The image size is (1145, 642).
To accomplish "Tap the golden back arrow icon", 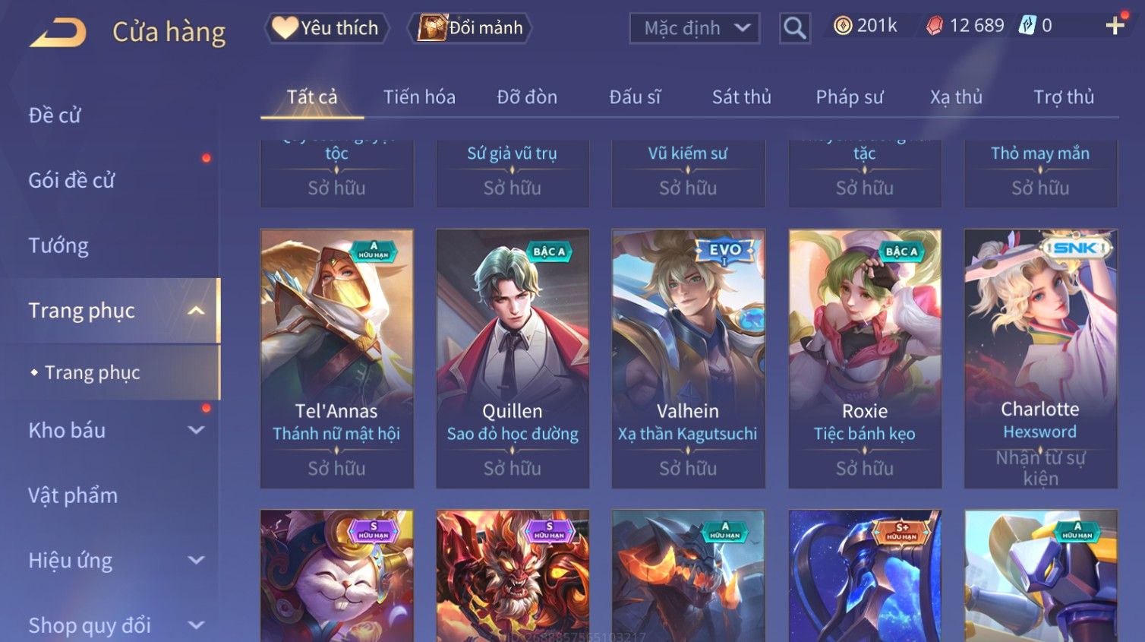I will coord(58,32).
